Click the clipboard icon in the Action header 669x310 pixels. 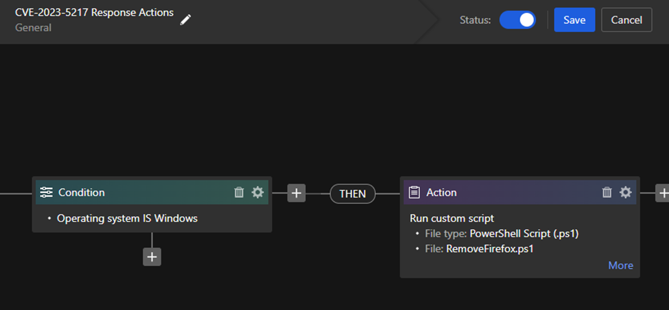point(414,192)
